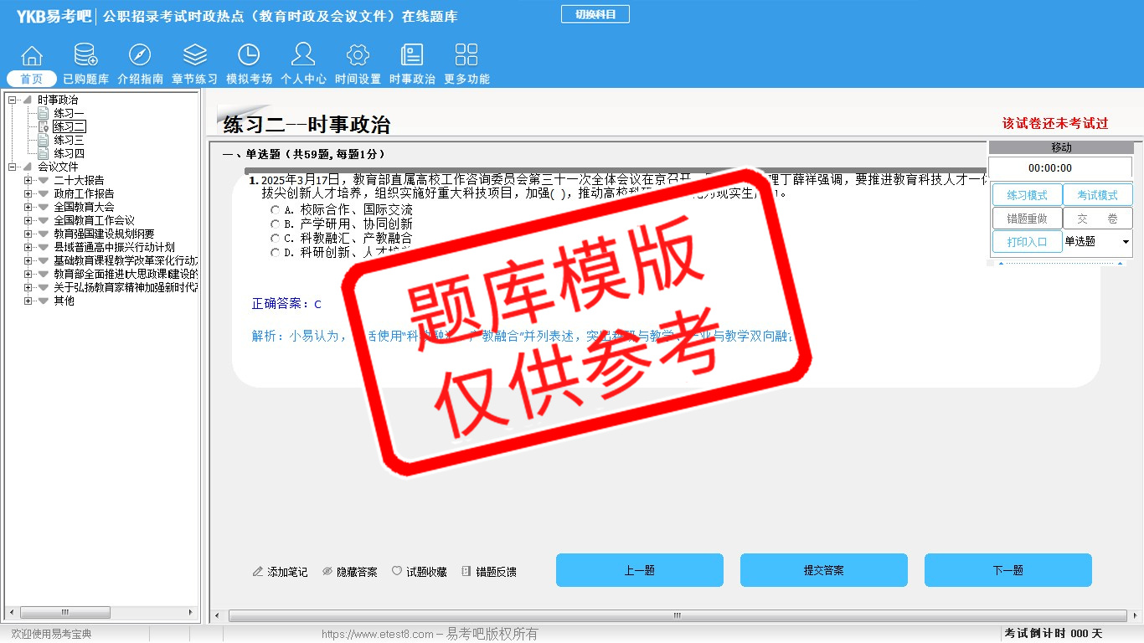Go to 个人中心 user icon
The image size is (1144, 643).
303,56
